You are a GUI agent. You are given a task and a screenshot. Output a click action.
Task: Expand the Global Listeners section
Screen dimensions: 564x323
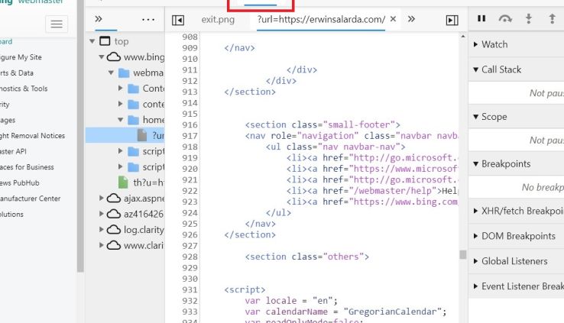[x=514, y=261]
